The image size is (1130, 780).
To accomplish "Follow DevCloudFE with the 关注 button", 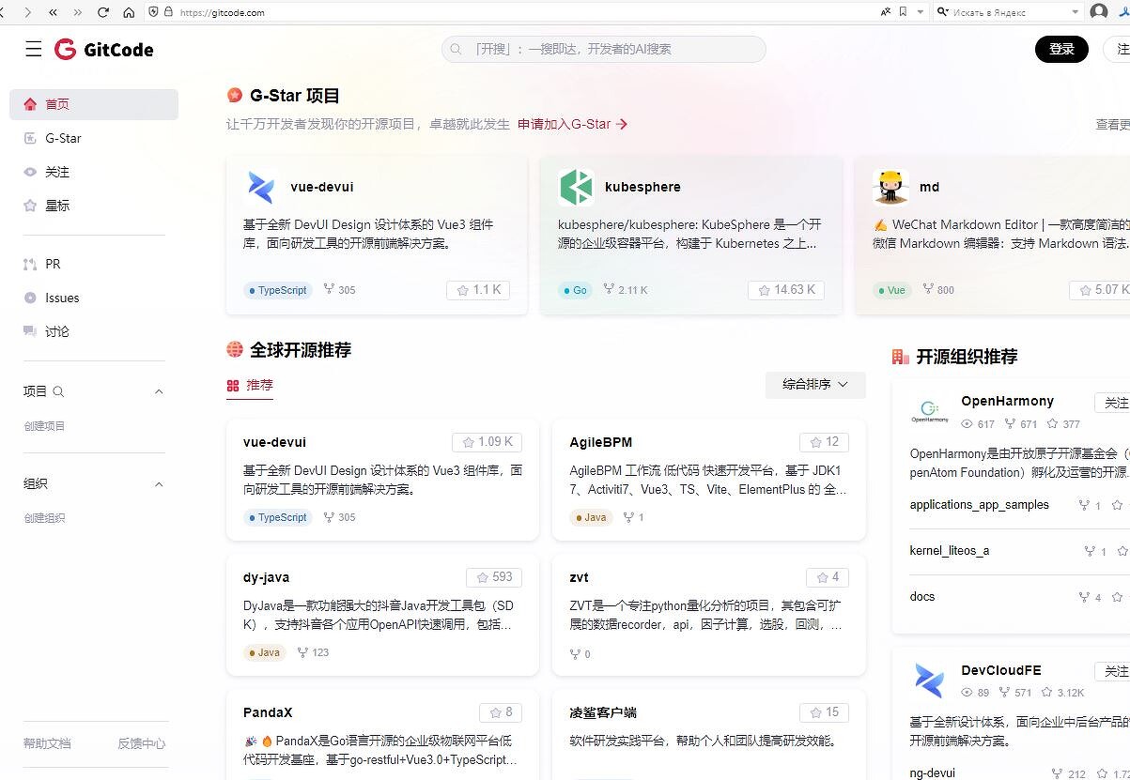I will click(1113, 671).
